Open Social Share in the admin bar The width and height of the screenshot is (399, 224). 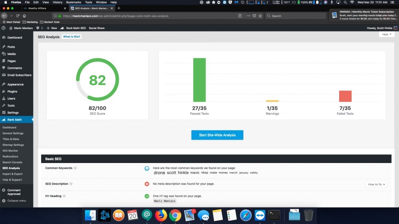(97, 28)
